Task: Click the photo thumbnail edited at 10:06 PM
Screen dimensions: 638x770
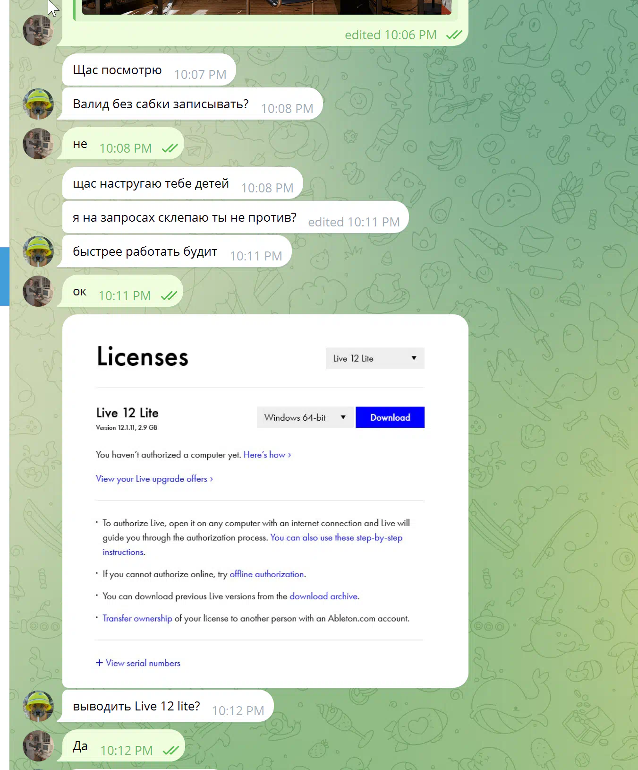Action: pos(267,7)
